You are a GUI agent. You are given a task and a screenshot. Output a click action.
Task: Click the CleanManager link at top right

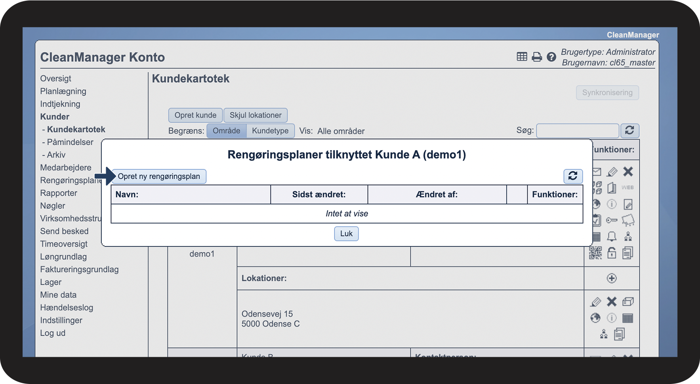pyautogui.click(x=633, y=35)
